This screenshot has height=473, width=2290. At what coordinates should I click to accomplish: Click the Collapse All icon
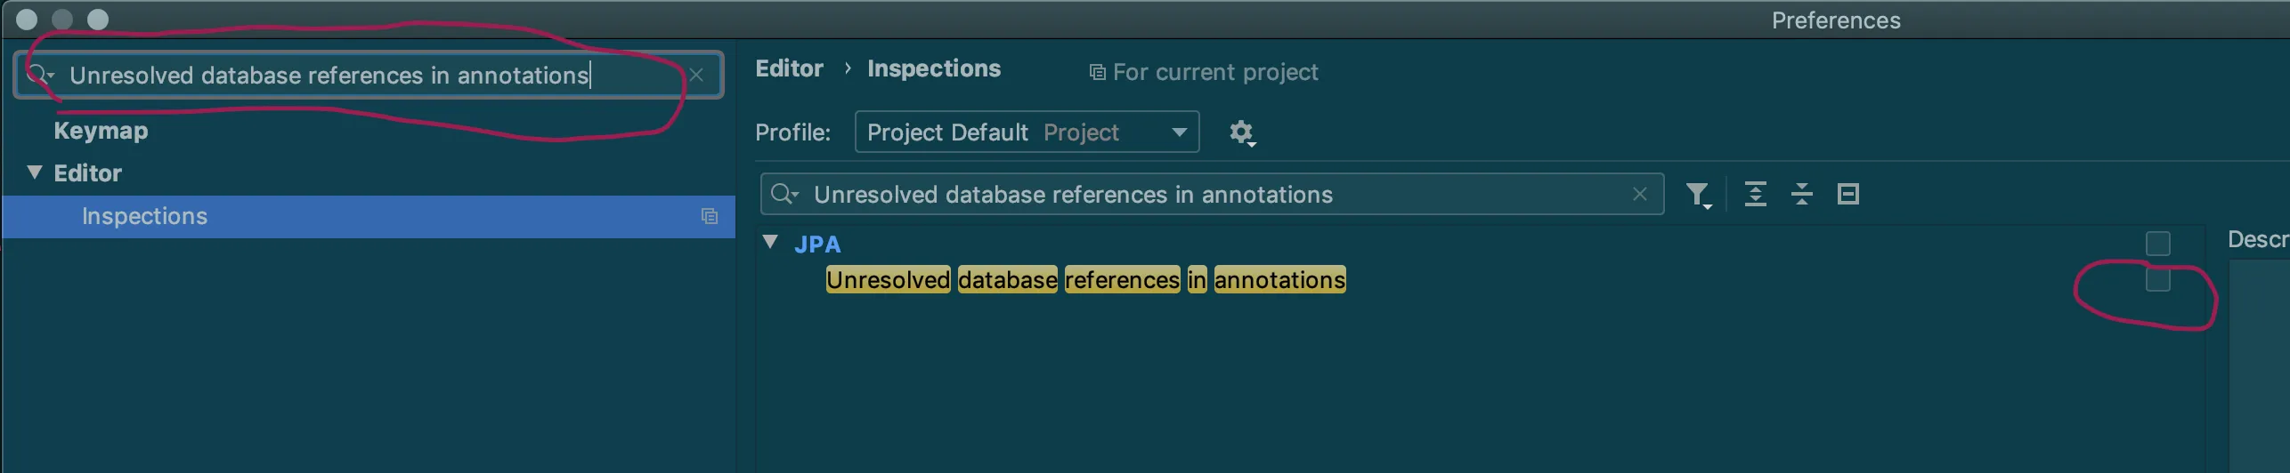pos(1801,195)
